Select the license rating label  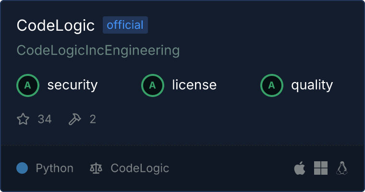click(194, 85)
